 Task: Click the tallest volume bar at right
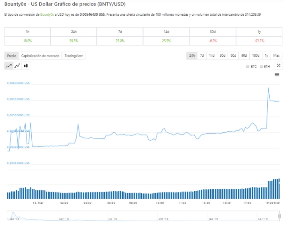(279, 189)
